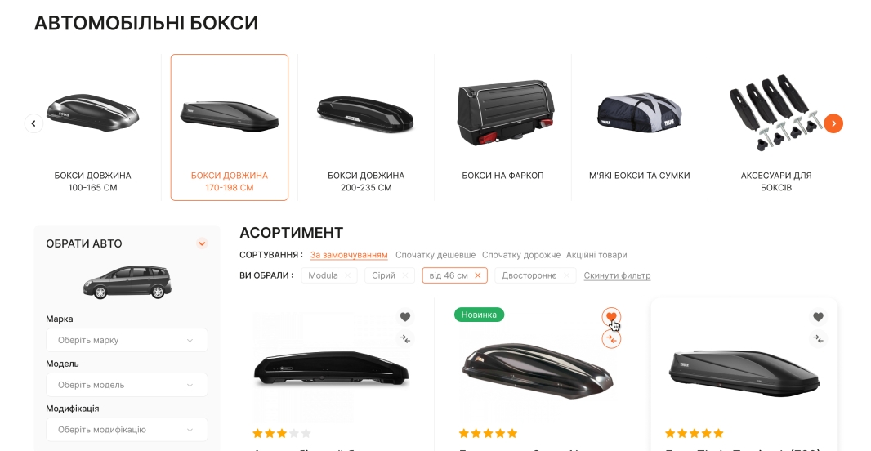Remove the від 46 см filter
The width and height of the screenshot is (871, 451).
[478, 275]
